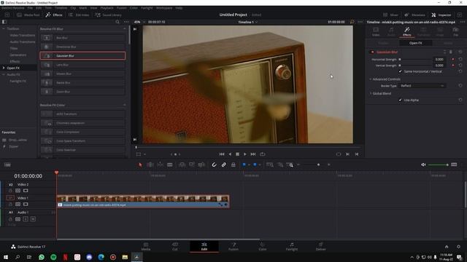Toggle Vertical Strength keyframe diamond

(x=453, y=65)
